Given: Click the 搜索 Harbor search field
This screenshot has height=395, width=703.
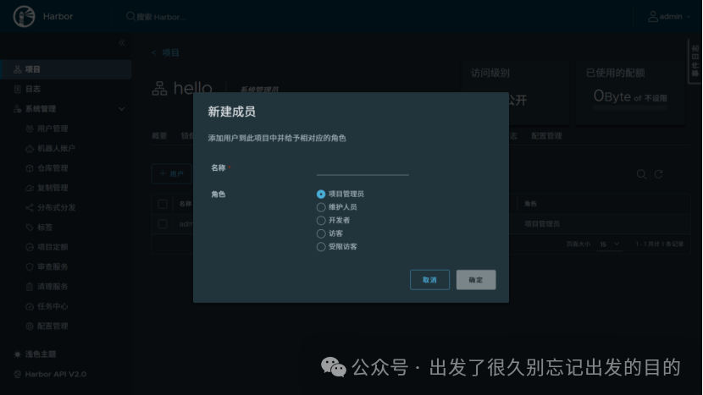Looking at the screenshot, I should 161,17.
